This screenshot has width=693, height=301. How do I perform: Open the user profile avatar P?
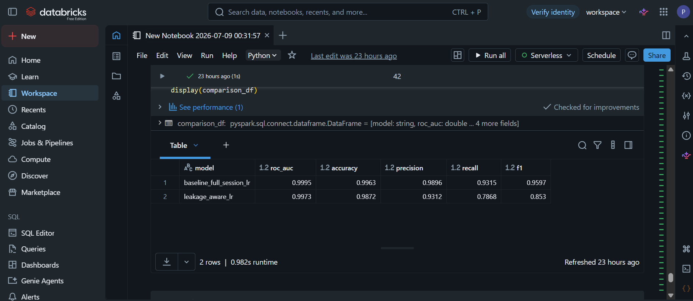click(x=683, y=12)
